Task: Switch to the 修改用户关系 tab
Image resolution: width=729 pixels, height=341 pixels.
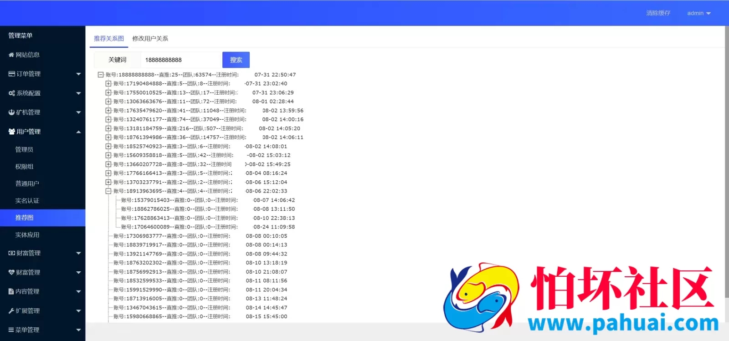Action: pos(150,39)
